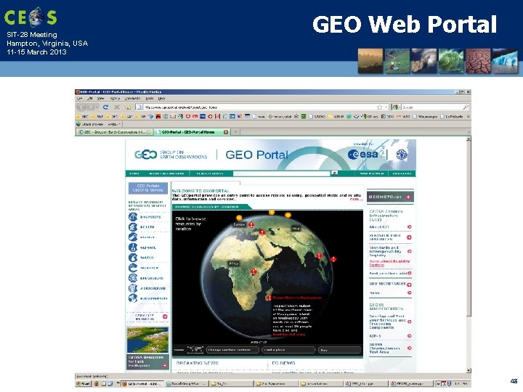Open the About GCI arrow link
This screenshot has height=392, width=523.
pyautogui.click(x=409, y=227)
